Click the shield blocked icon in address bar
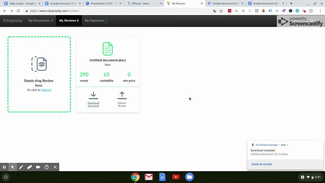The width and height of the screenshot is (325, 183). pos(215,11)
